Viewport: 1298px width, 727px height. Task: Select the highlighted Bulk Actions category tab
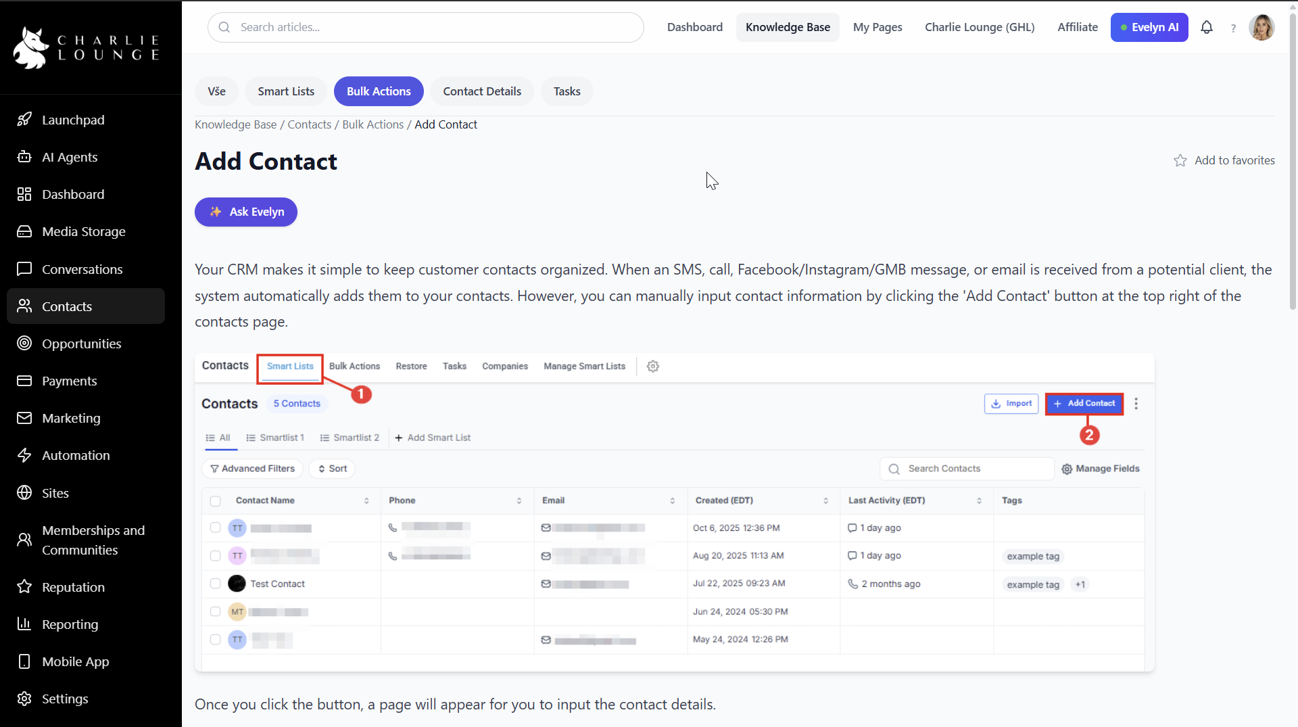point(379,91)
